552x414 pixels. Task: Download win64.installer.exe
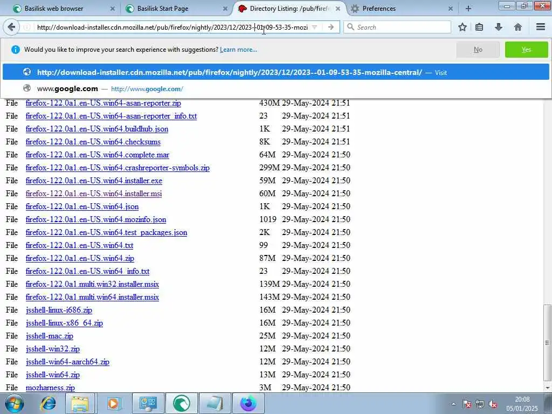click(94, 181)
